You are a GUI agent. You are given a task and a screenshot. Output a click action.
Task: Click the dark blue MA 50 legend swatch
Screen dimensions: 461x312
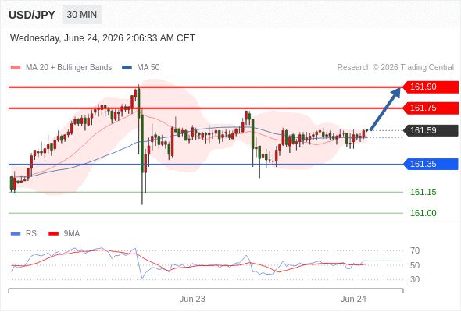127,68
